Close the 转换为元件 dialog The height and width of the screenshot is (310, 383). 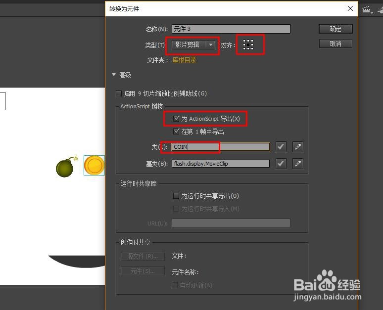pyautogui.click(x=350, y=8)
